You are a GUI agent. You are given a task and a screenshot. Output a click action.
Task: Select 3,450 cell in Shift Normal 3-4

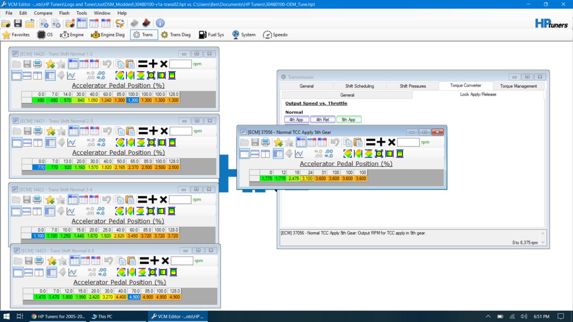[x=133, y=235]
